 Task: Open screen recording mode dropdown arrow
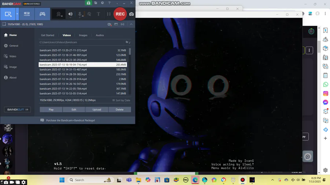point(17,14)
